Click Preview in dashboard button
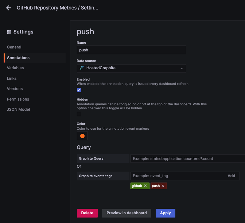Screen dimensions: 245x223 [x=127, y=213]
